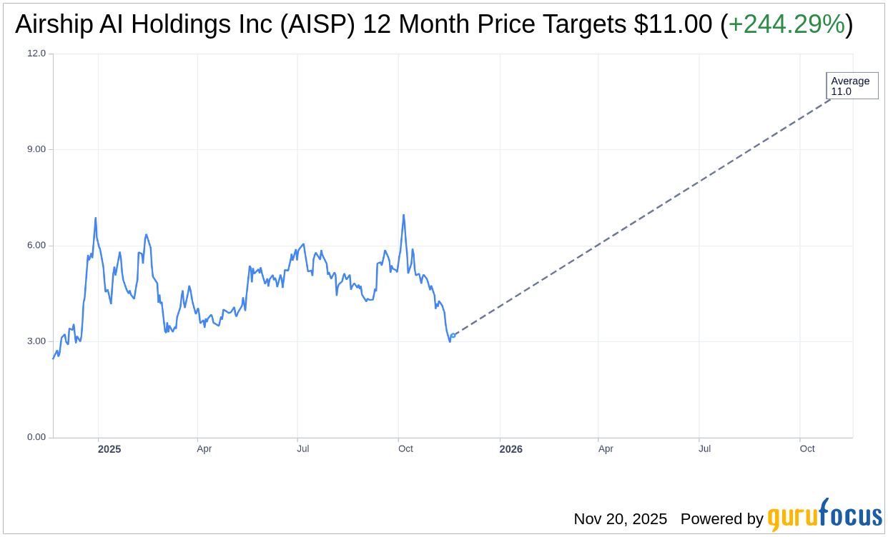
Task: Click the 3.00 y-axis value
Action: pos(36,341)
